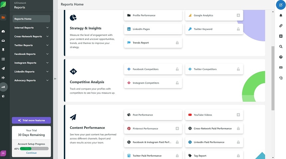Open Tag Report card

pos(214,155)
